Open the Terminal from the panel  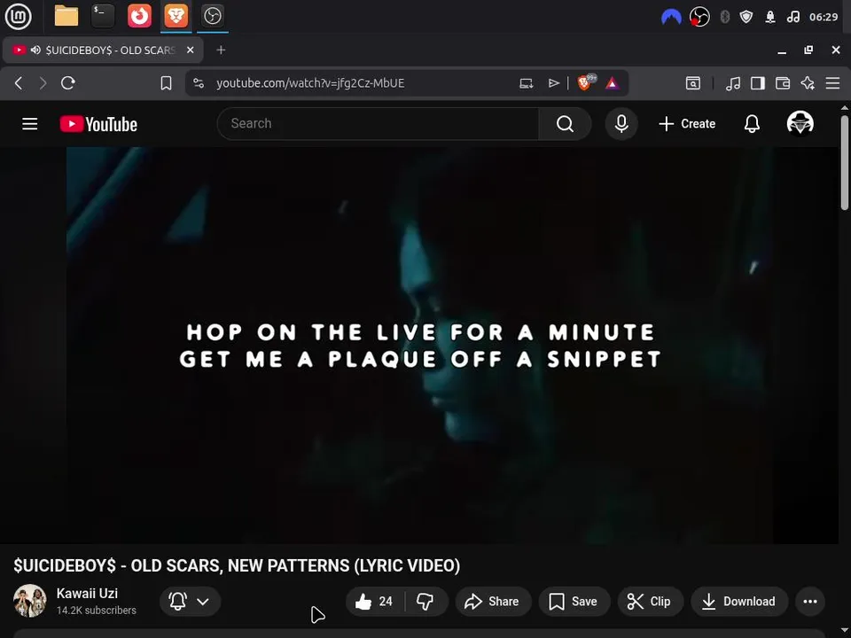pyautogui.click(x=103, y=16)
